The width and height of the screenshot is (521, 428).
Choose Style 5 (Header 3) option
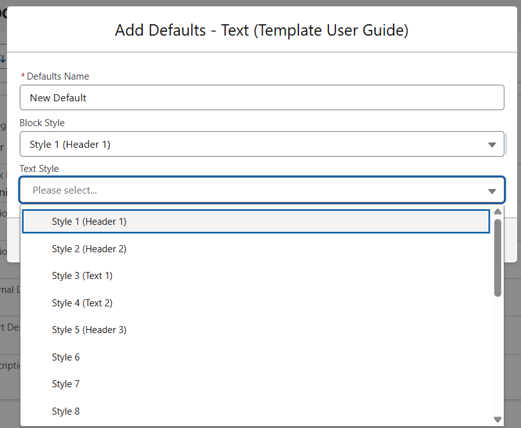tap(89, 330)
